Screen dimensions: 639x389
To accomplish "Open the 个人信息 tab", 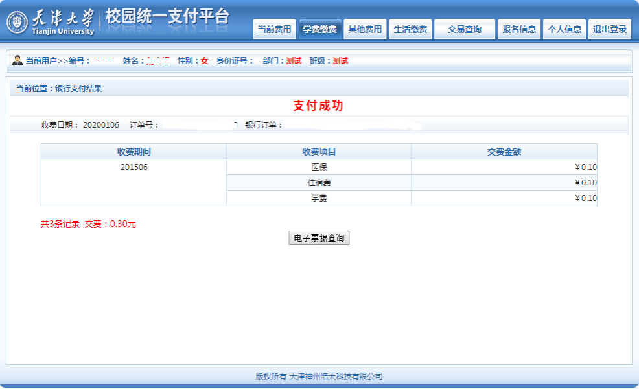I will tap(564, 29).
